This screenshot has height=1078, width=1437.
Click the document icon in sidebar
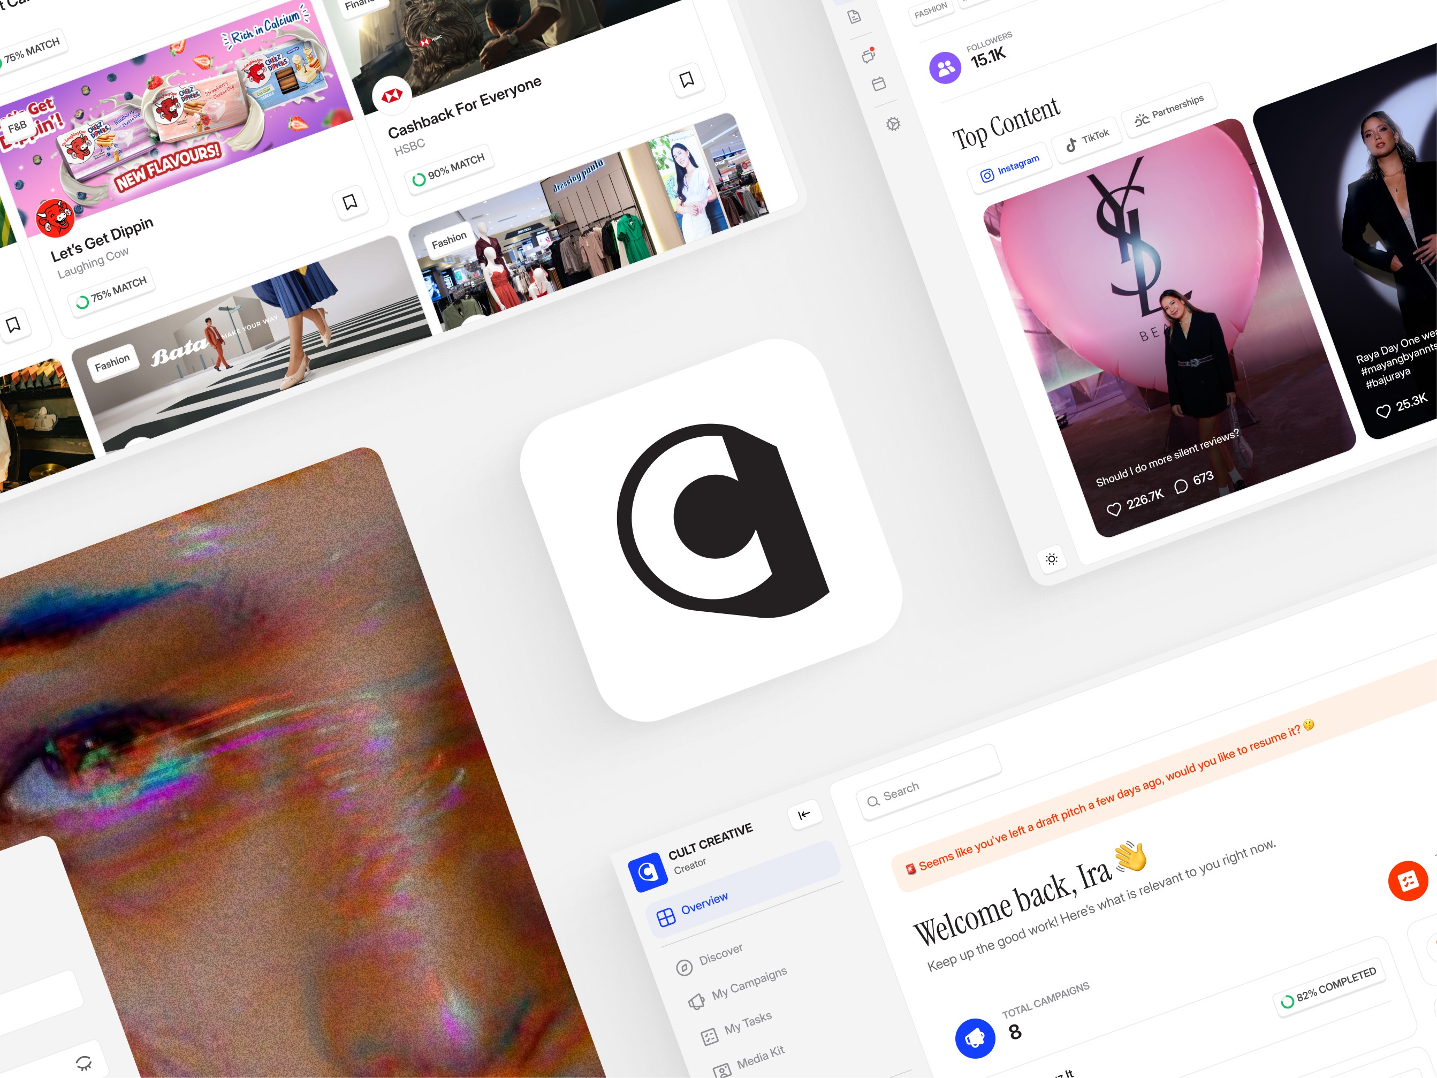[x=854, y=16]
